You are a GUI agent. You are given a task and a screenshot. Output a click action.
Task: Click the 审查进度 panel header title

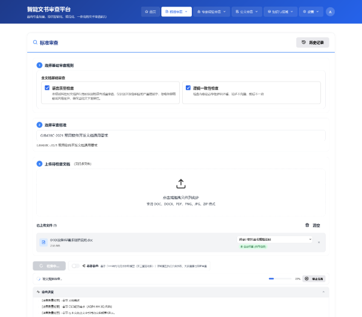click(x=48, y=292)
